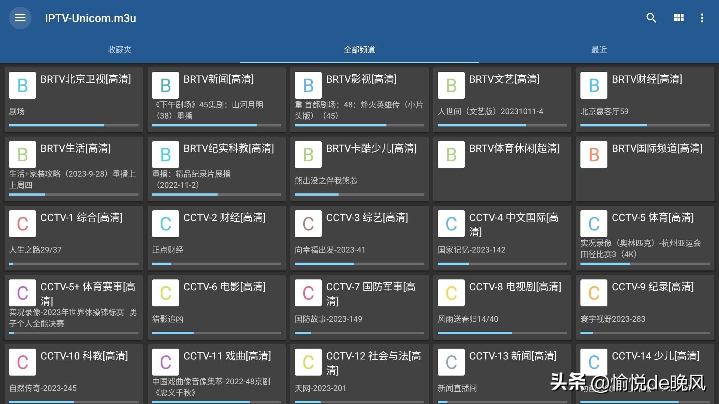Switch the grid view layout
719x404 pixels.
click(x=679, y=18)
